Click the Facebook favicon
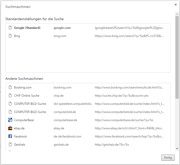 point(10,136)
